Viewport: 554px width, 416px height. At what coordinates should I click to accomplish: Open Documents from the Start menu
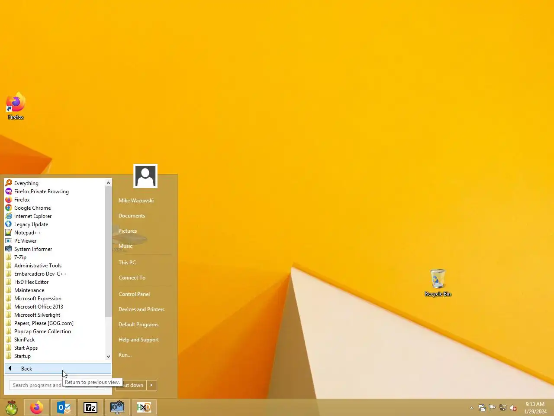coord(132,216)
